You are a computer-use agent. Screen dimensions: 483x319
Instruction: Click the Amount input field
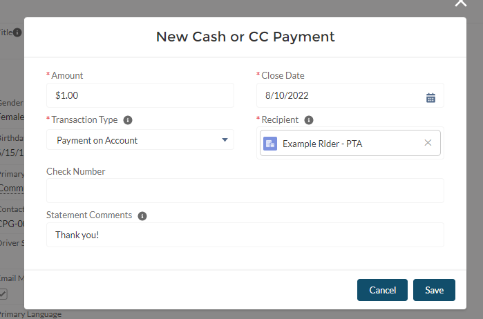point(140,95)
